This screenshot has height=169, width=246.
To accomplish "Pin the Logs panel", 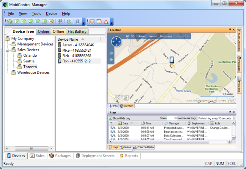I will click(x=230, y=112).
